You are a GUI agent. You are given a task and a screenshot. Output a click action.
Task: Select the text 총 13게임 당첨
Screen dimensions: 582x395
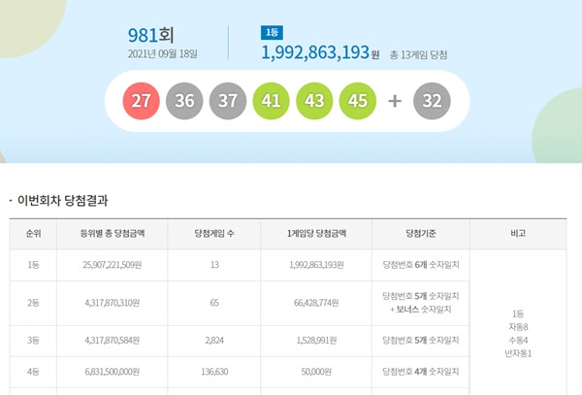coord(418,55)
